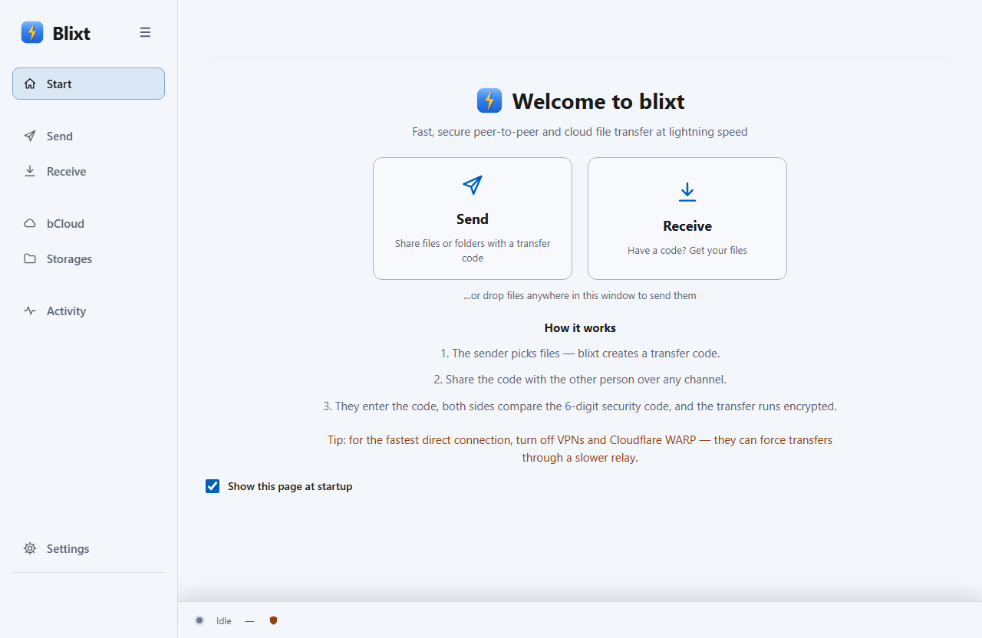This screenshot has width=982, height=638.
Task: Click the Idle status text
Action: pos(224,621)
